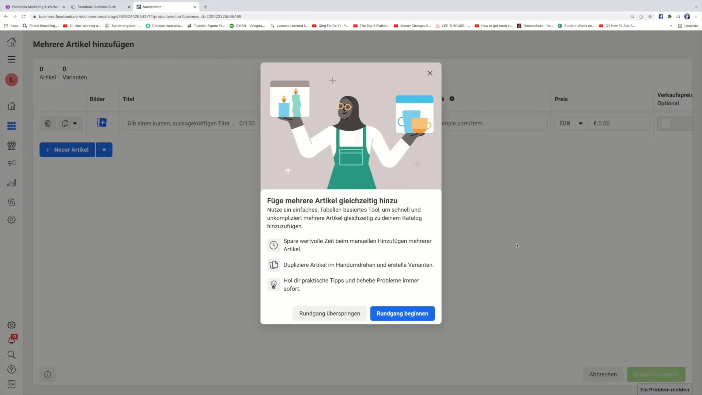Open the settings gear in upper sidebar
The image size is (702, 395).
tap(11, 220)
